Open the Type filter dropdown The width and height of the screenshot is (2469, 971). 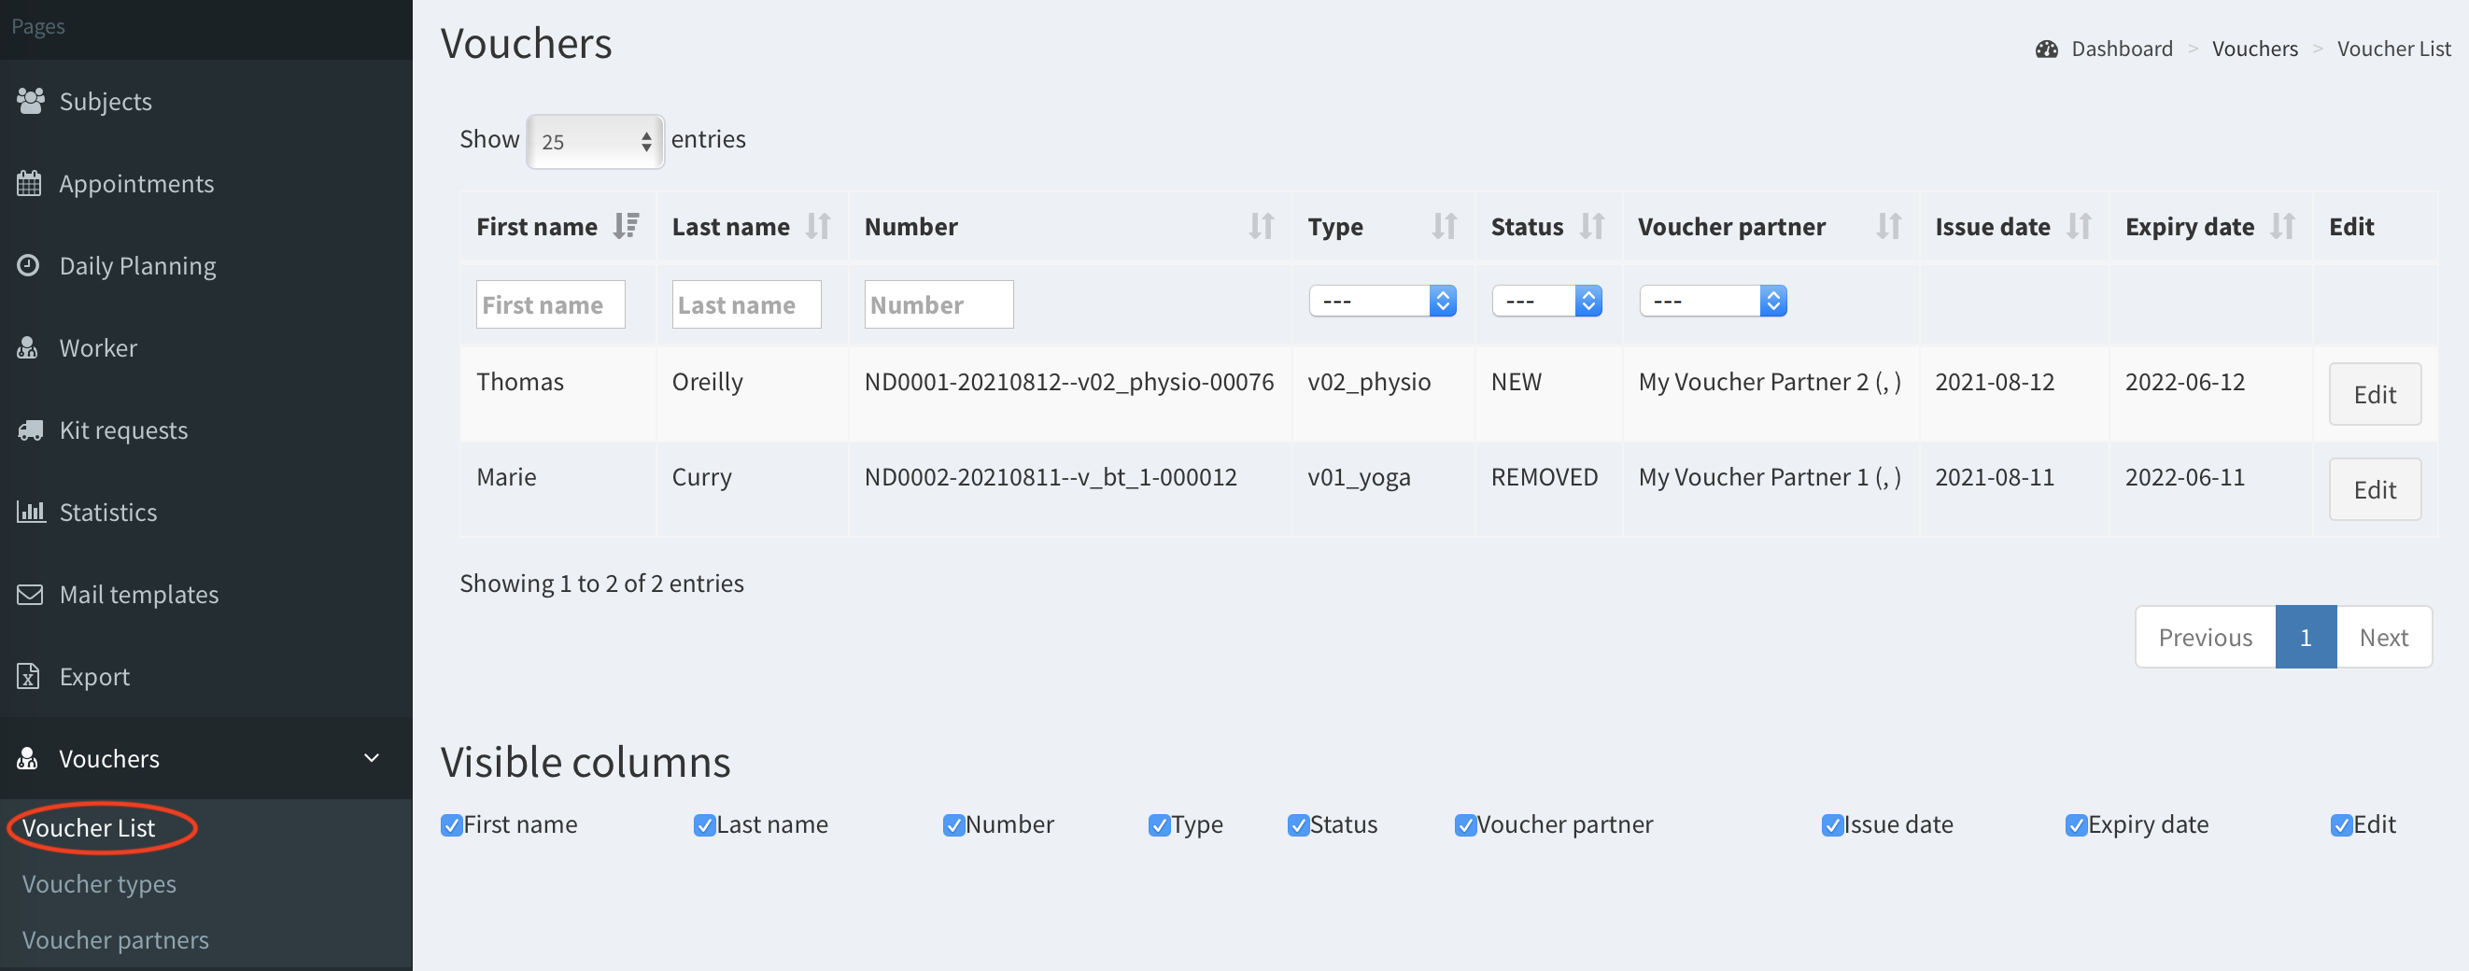pyautogui.click(x=1381, y=301)
